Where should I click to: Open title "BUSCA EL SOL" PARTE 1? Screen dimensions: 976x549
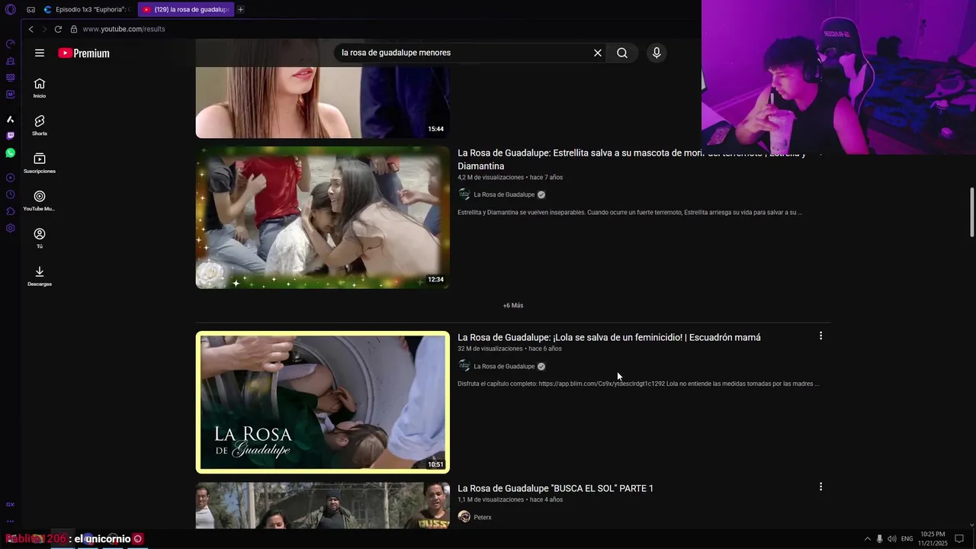555,488
